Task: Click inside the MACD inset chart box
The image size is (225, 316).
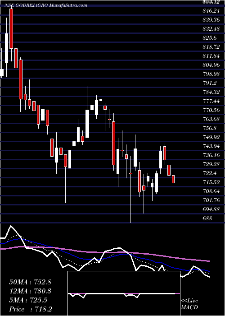Action: pyautogui.click(x=124, y=293)
